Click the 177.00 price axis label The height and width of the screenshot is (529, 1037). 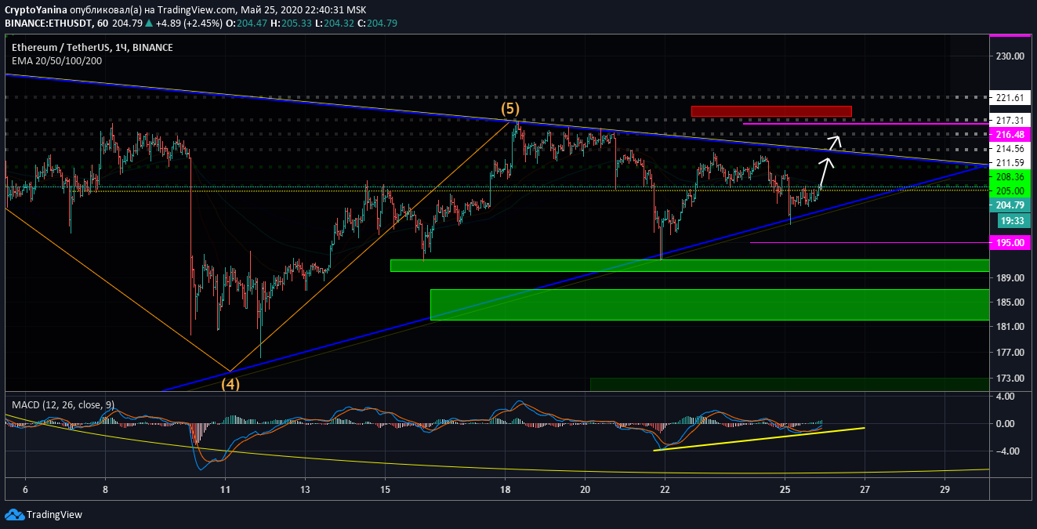[1010, 353]
